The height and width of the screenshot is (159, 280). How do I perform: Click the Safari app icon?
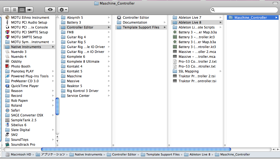(7, 110)
